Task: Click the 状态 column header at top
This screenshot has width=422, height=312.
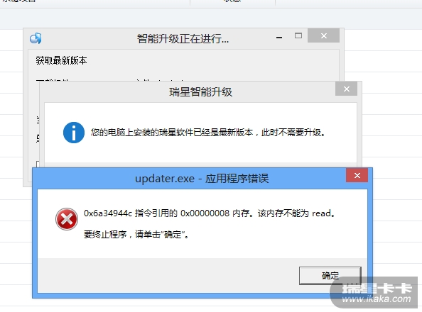Action: pyautogui.click(x=232, y=1)
